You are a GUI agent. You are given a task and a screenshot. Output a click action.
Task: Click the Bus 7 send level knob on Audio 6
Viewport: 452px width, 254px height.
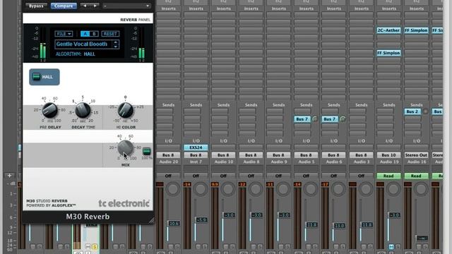tap(343, 119)
